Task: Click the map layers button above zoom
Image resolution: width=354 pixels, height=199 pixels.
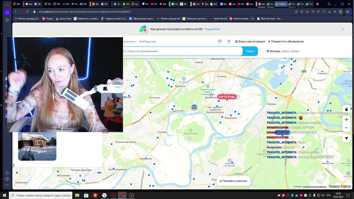Action: click(x=346, y=109)
